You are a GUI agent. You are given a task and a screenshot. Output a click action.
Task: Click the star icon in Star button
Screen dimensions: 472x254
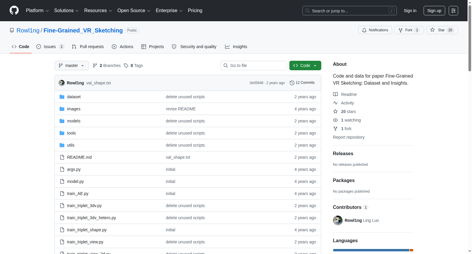click(432, 30)
